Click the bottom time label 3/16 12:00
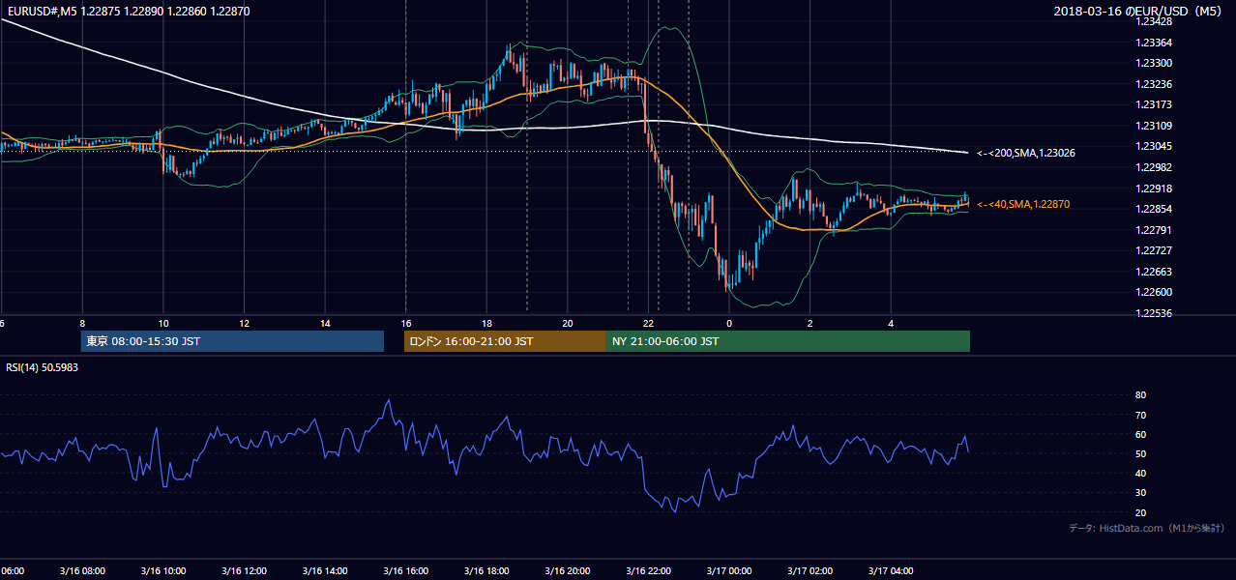This screenshot has height=580, width=1236. click(244, 571)
